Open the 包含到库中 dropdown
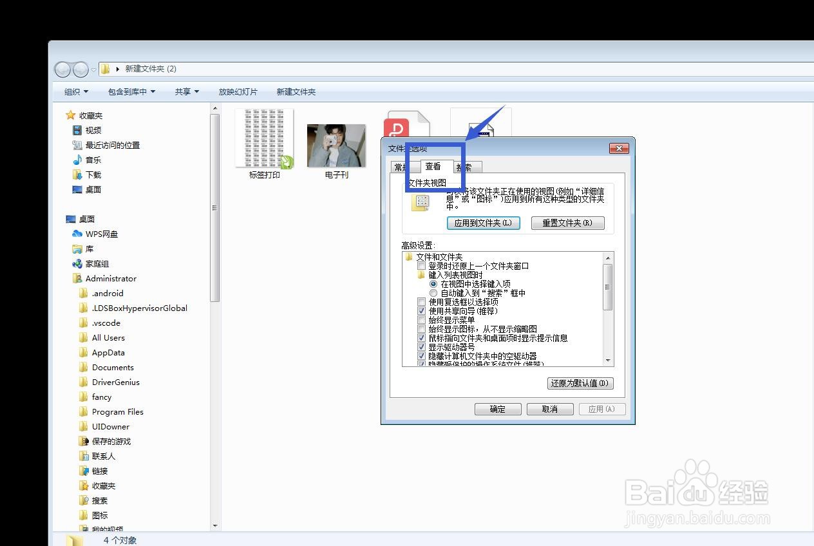 129,91
